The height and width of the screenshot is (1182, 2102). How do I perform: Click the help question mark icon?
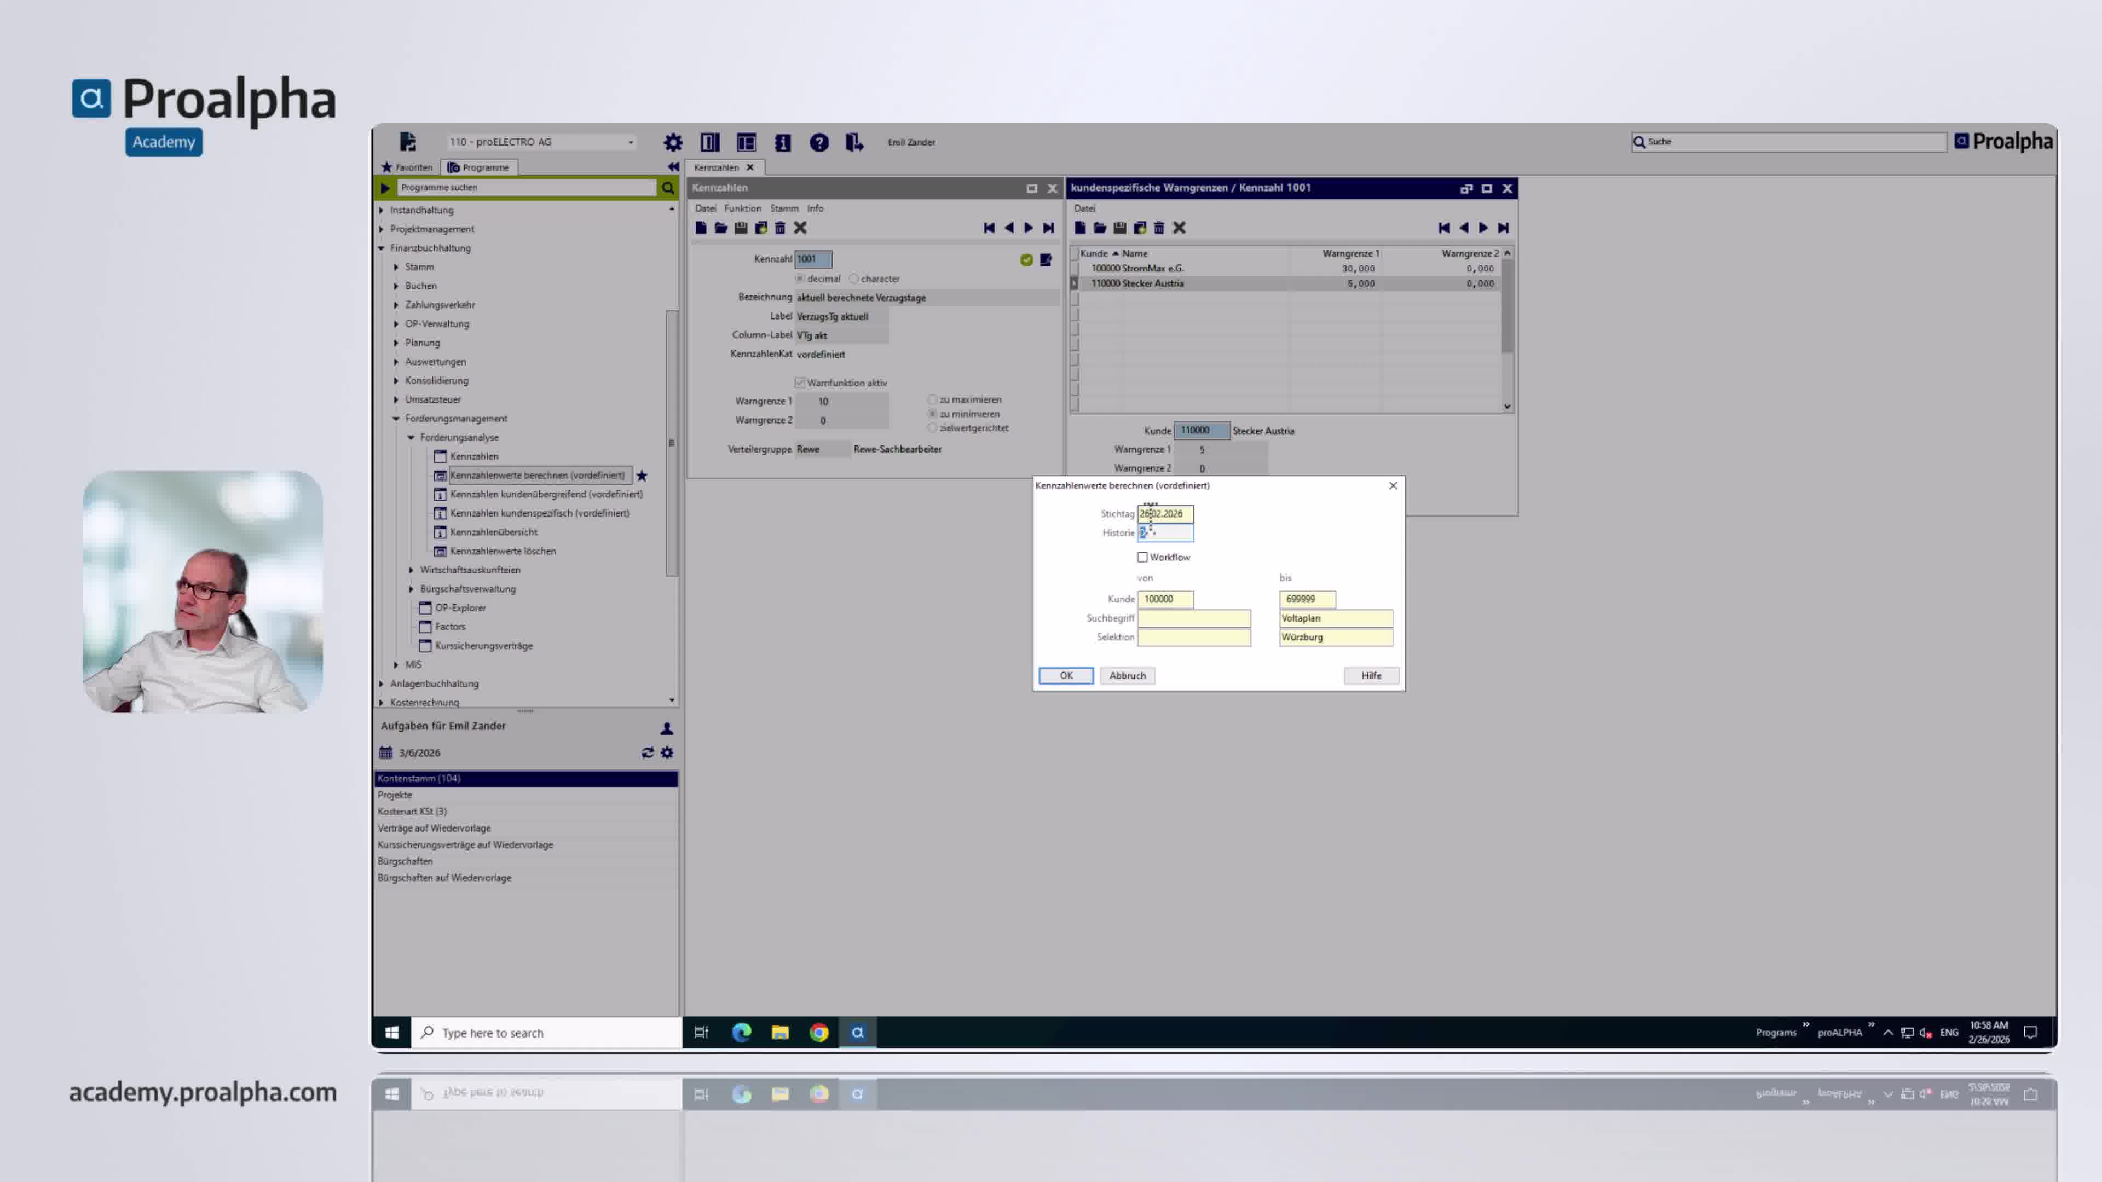pyautogui.click(x=818, y=142)
